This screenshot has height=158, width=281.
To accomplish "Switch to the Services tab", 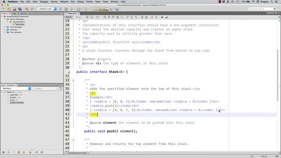I will tap(23, 14).
